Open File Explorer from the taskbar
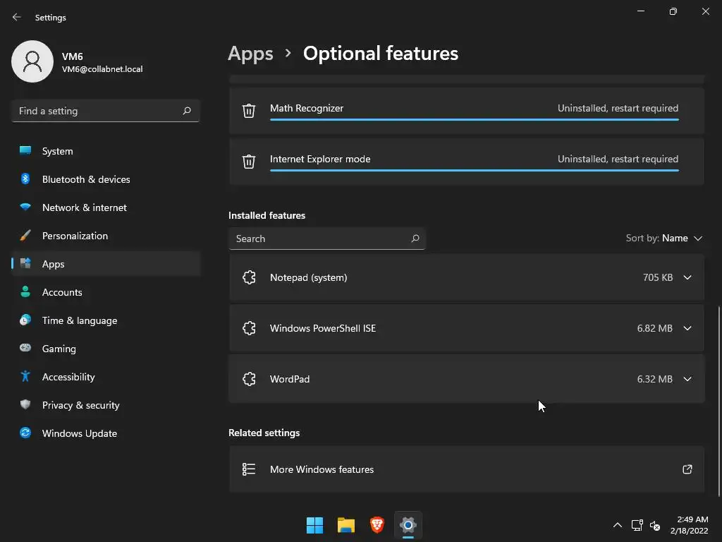 [346, 525]
